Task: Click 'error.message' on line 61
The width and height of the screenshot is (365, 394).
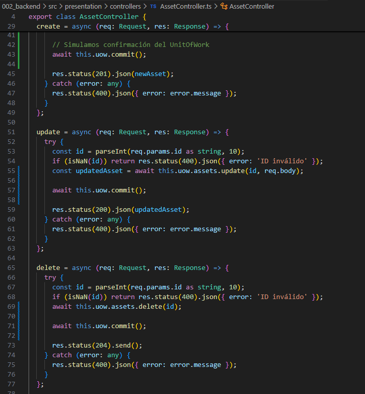Action: [x=196, y=229]
